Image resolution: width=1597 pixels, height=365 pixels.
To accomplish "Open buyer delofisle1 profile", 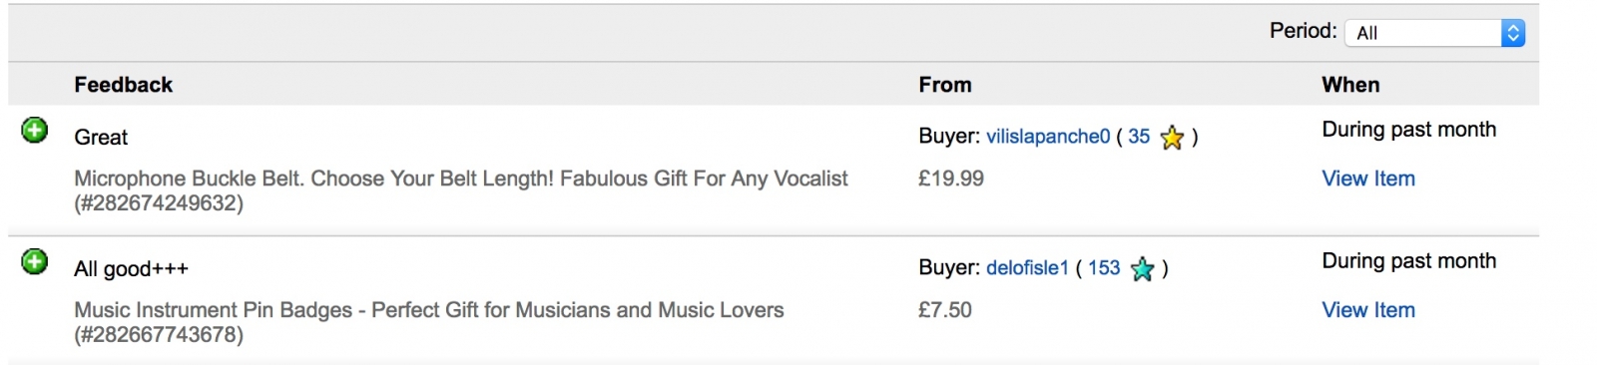I will 1027,268.
